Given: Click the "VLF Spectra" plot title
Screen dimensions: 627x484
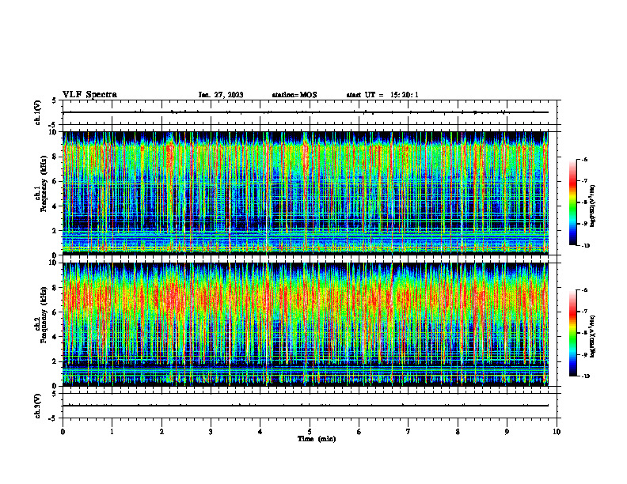Looking at the screenshot, I should pyautogui.click(x=89, y=95).
